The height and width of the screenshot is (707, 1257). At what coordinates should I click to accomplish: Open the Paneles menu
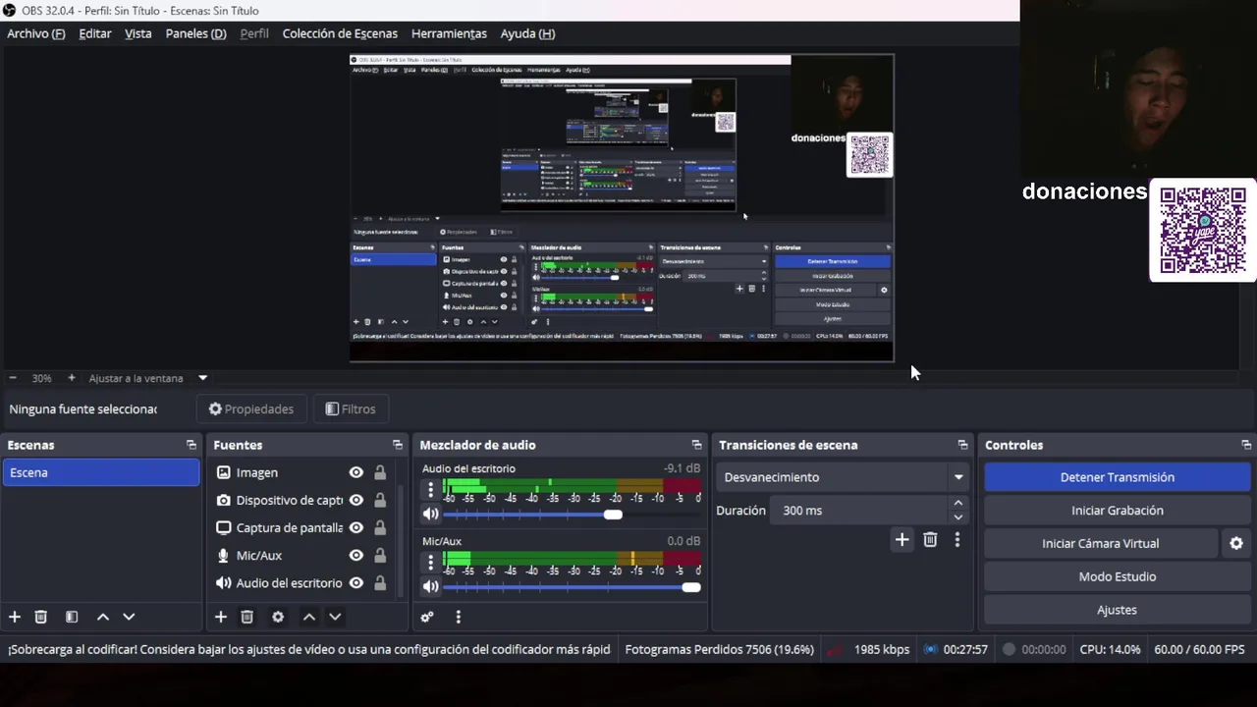(195, 33)
